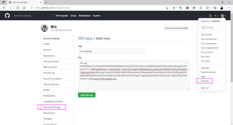Open Explore in header
This screenshot has height=125, width=233.
(x=97, y=16)
